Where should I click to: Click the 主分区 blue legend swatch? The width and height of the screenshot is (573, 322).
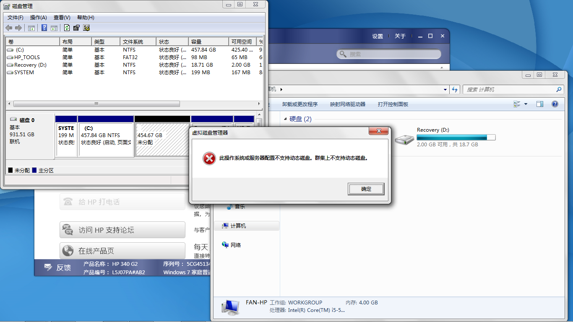pos(34,170)
